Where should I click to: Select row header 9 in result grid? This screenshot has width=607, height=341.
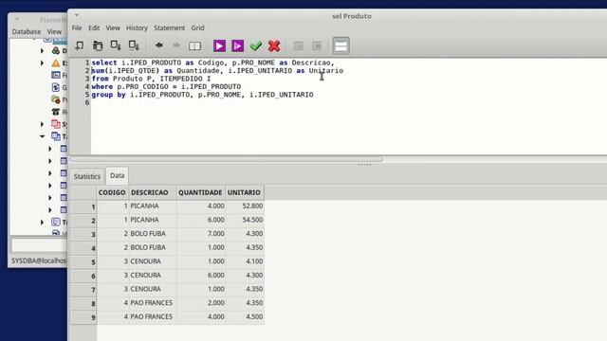click(x=83, y=317)
